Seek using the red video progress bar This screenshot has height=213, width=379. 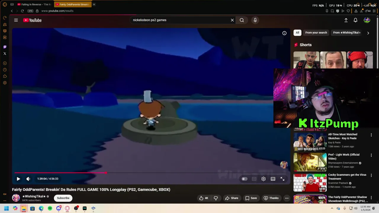click(x=151, y=173)
